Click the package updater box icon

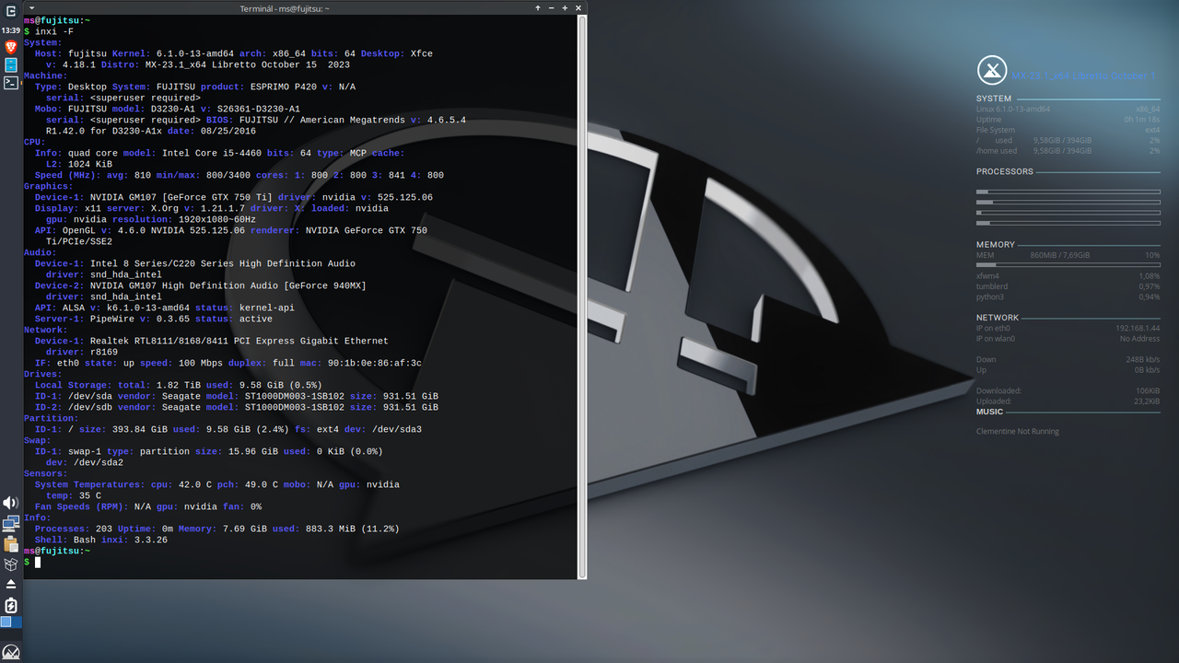pos(11,564)
